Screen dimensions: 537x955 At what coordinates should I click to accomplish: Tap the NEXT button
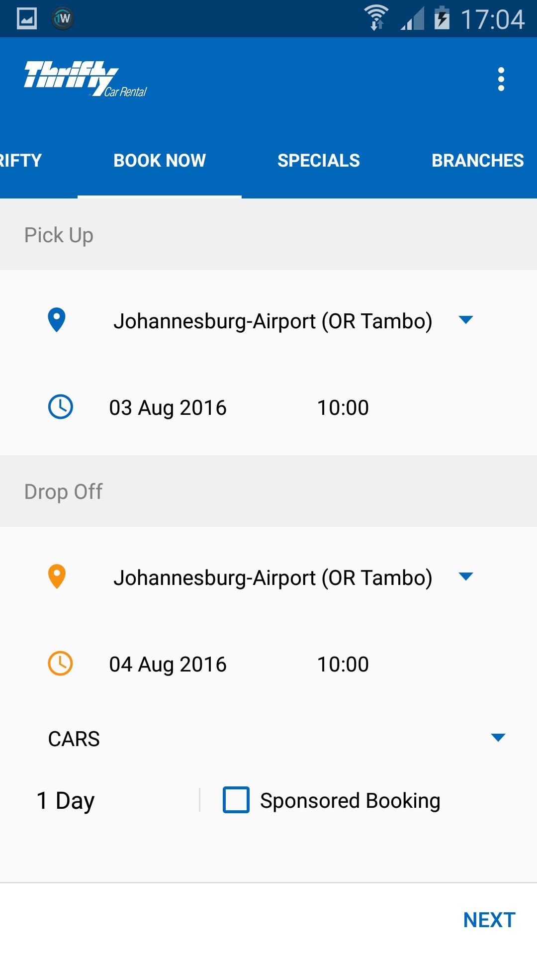489,920
